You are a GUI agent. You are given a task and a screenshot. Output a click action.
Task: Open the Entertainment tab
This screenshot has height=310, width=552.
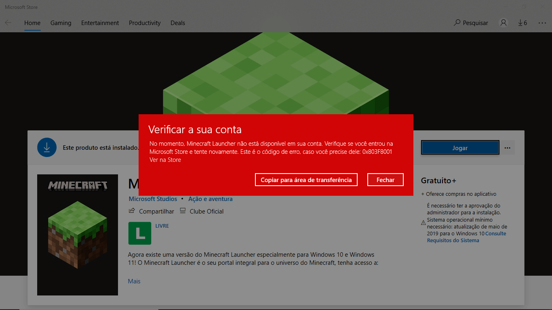coord(100,23)
